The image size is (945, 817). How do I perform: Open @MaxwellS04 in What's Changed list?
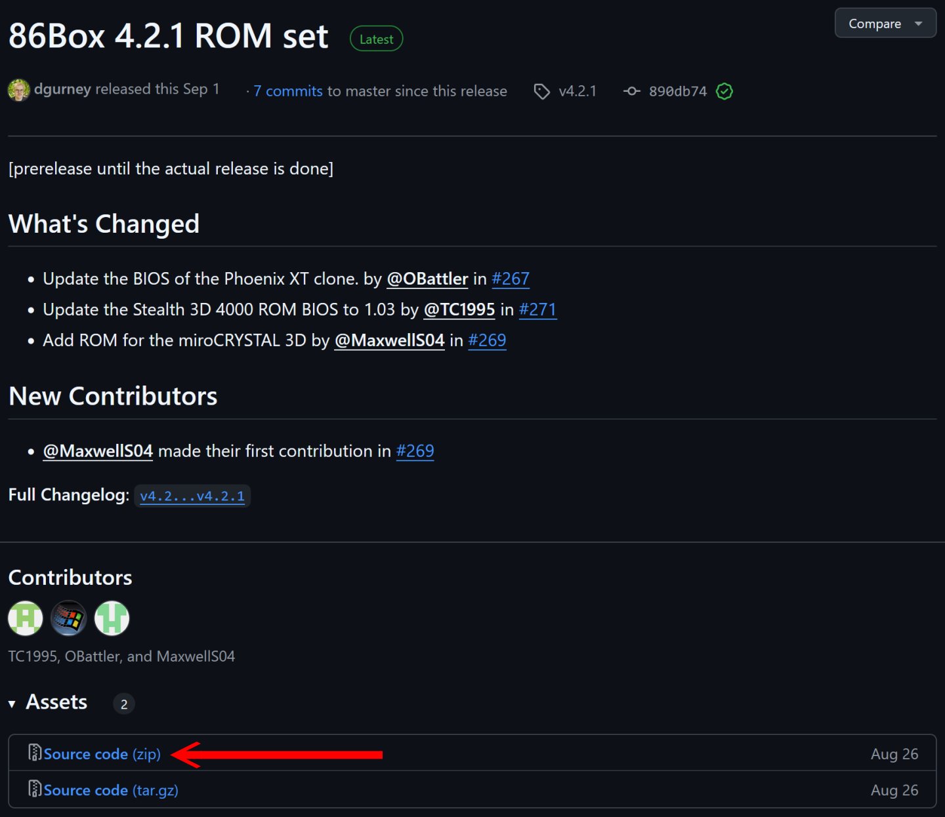390,340
